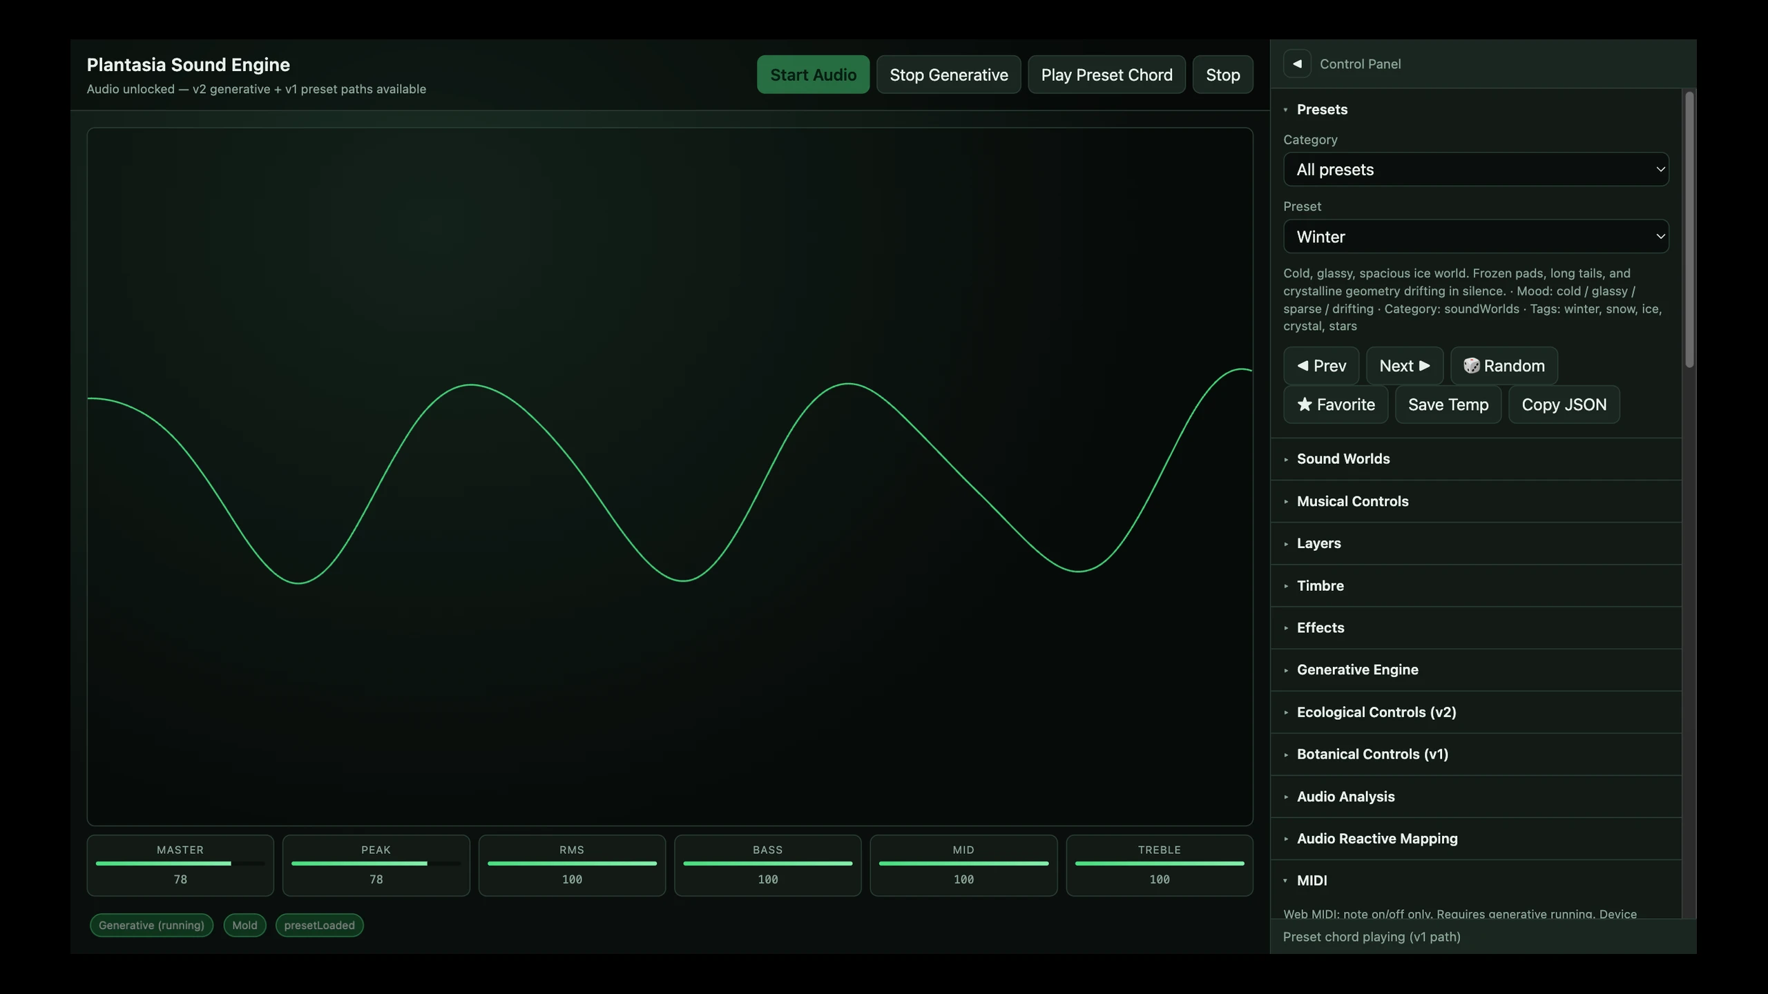Click the BASS meter card

click(x=767, y=866)
